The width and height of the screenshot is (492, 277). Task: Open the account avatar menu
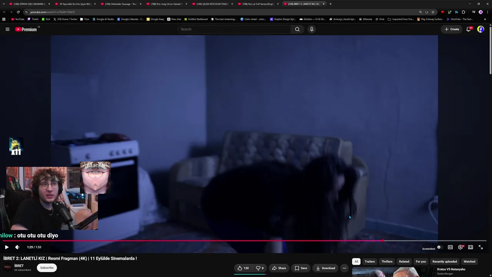480,29
